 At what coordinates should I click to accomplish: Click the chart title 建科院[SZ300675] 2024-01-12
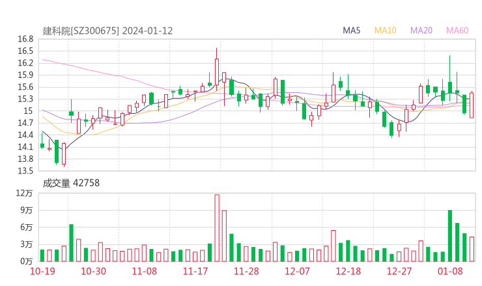(x=107, y=31)
